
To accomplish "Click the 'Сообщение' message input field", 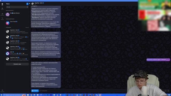I will click(44, 91).
